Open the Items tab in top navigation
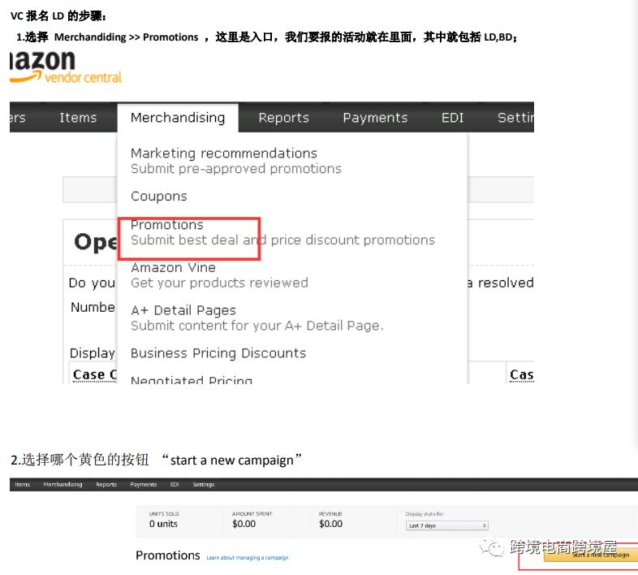This screenshot has height=575, width=638. [78, 118]
